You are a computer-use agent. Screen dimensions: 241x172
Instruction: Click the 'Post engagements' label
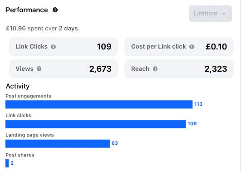28,96
